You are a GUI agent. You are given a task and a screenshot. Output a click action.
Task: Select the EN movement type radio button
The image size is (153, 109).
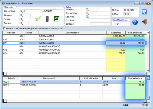pos(115,24)
